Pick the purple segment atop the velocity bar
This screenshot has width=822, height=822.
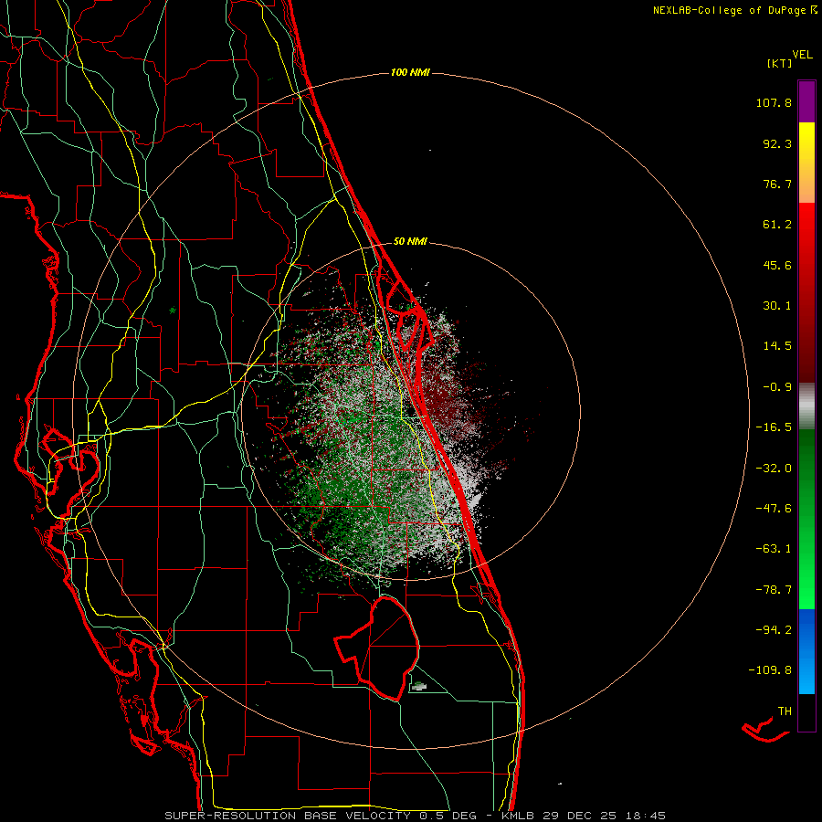point(806,101)
